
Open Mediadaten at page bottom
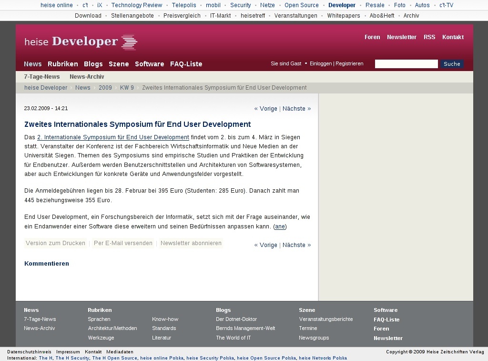[120, 352]
